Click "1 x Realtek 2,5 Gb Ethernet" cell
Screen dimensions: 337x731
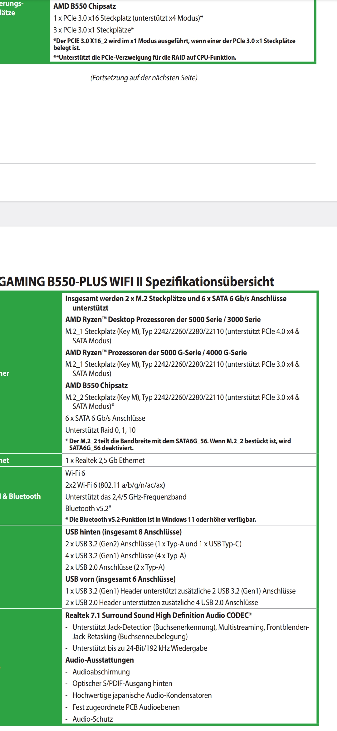coord(105,460)
